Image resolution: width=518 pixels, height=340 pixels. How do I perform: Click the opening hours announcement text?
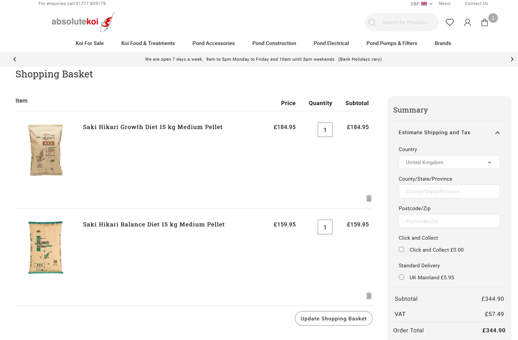[263, 59]
